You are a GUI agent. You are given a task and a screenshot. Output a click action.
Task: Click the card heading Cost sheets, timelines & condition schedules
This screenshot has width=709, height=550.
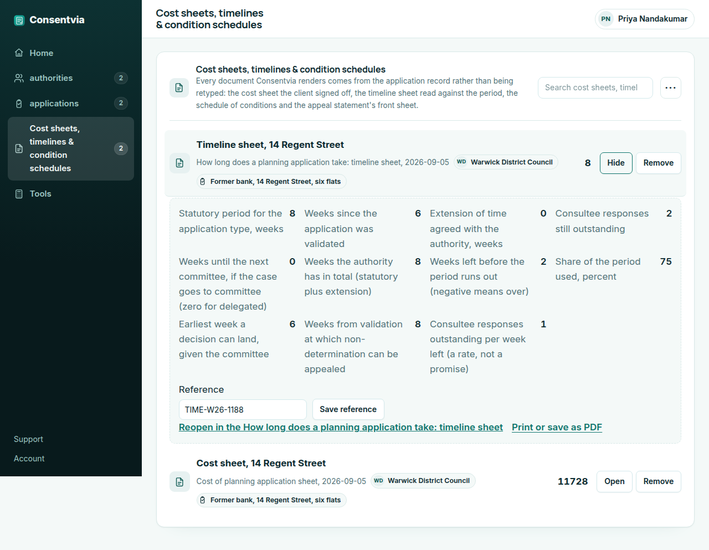291,69
